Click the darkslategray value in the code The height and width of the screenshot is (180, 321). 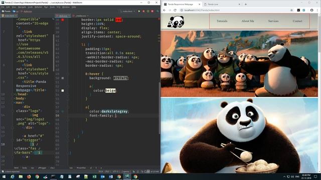click(x=114, y=111)
